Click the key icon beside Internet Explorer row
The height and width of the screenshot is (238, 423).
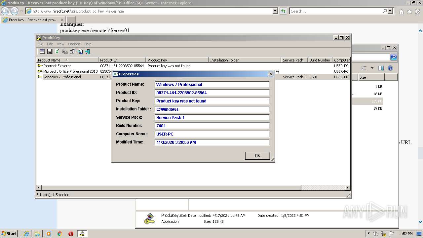tap(40, 66)
